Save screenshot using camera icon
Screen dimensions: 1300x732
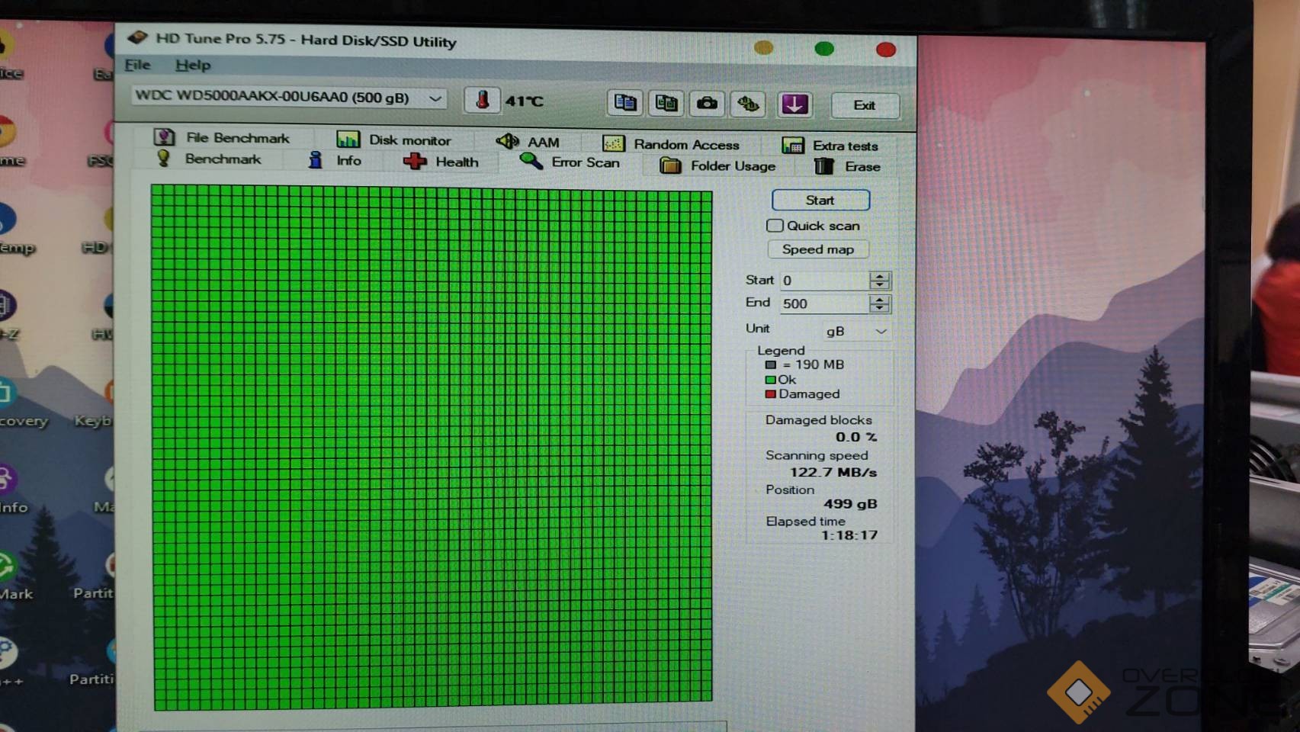click(x=707, y=103)
